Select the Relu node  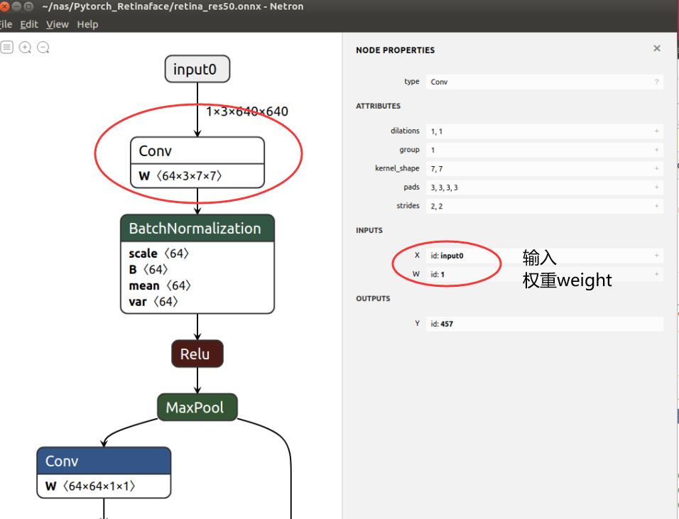tap(197, 353)
